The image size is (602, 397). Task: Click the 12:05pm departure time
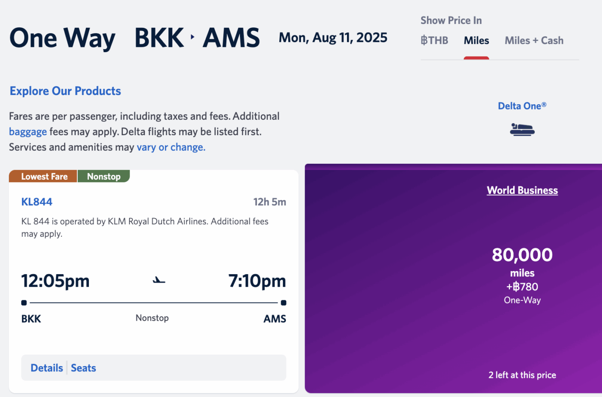(55, 281)
